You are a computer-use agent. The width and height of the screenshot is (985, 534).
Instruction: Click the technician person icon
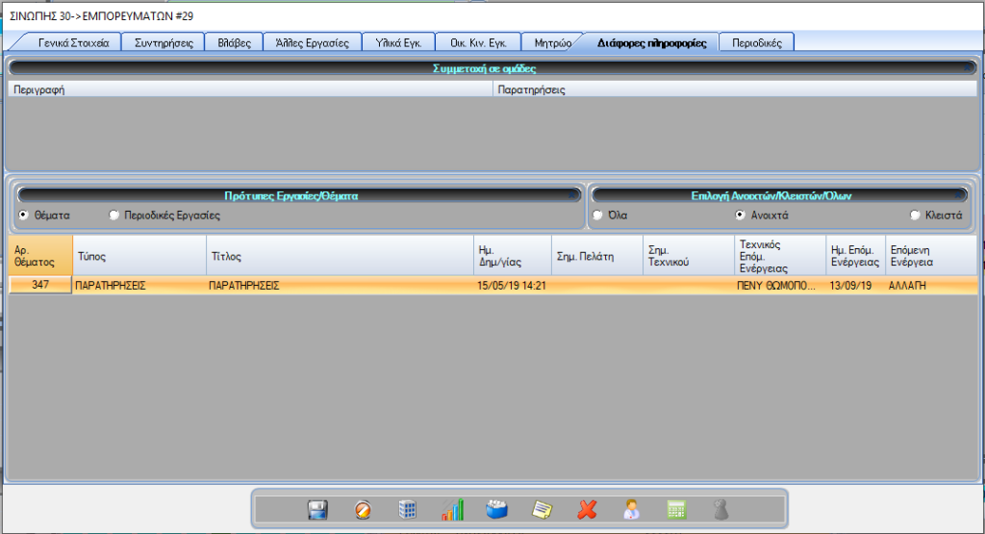tap(632, 510)
